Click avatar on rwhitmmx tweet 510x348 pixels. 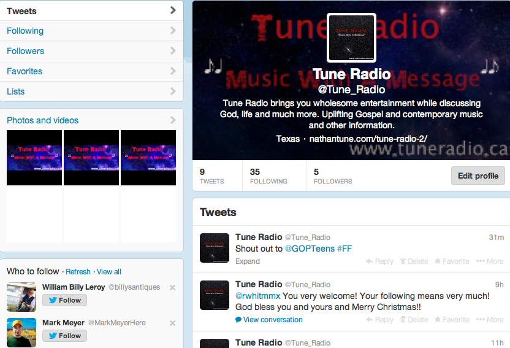tap(215, 295)
